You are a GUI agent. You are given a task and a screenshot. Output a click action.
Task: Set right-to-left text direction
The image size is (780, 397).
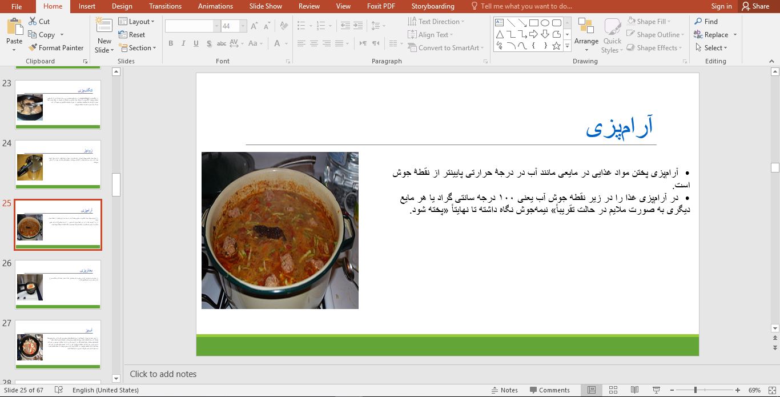(375, 43)
